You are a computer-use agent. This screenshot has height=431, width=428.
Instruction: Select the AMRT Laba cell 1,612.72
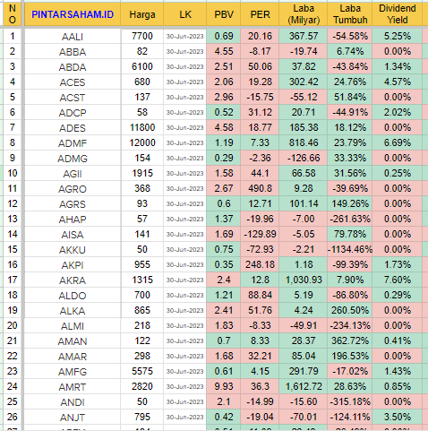tap(304, 386)
